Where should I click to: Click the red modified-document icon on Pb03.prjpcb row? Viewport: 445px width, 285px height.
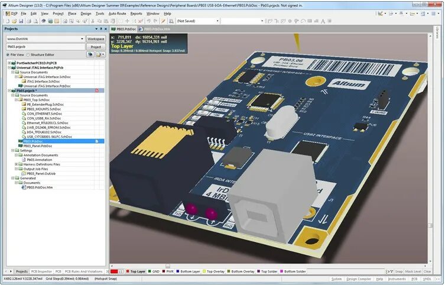pyautogui.click(x=97, y=90)
